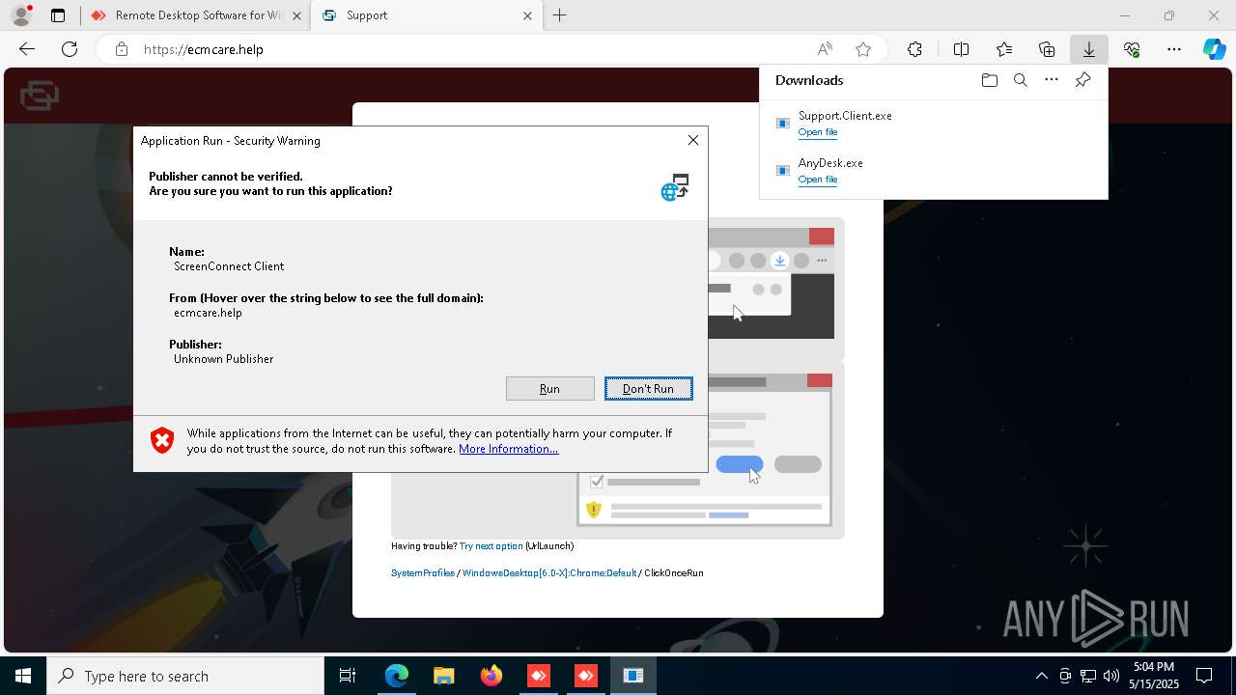The image size is (1236, 695).
Task: Click the browser profile avatar
Action: coord(21,15)
